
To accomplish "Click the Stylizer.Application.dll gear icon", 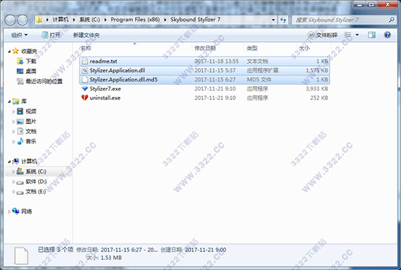I will point(85,71).
